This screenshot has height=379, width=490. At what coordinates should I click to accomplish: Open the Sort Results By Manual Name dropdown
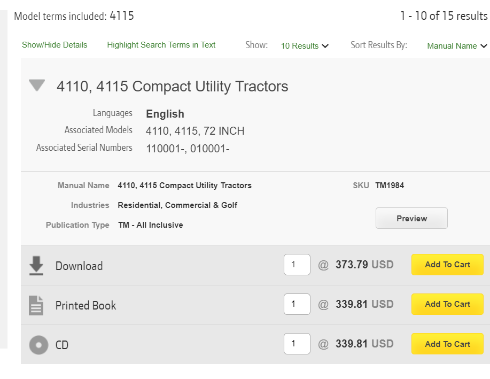(457, 46)
